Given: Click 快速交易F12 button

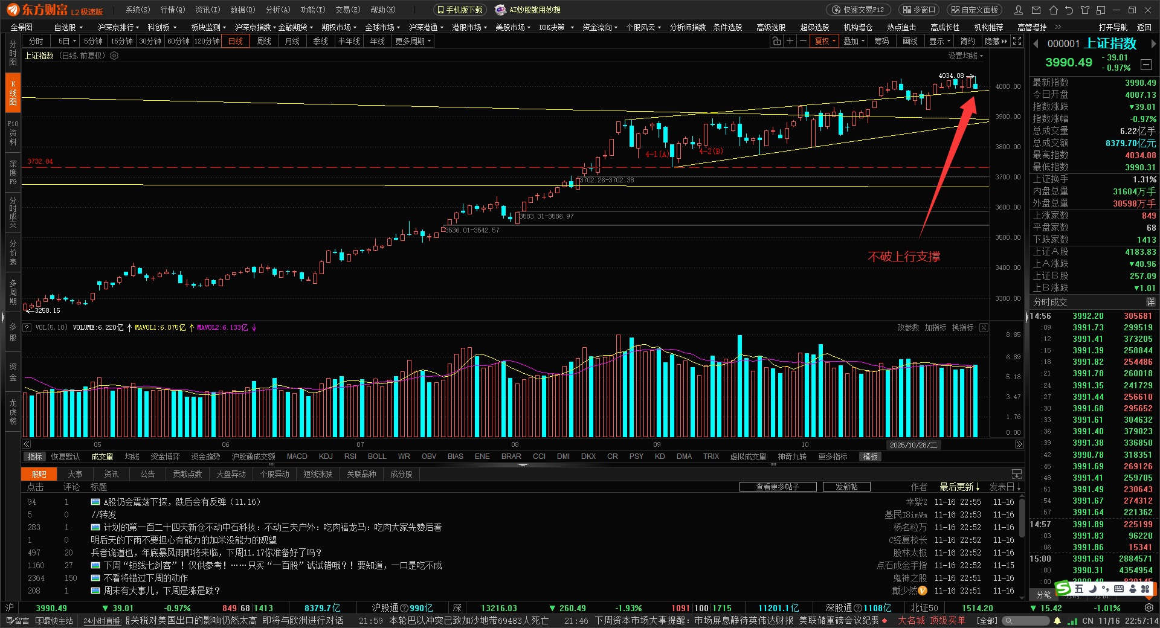Looking at the screenshot, I should (859, 10).
